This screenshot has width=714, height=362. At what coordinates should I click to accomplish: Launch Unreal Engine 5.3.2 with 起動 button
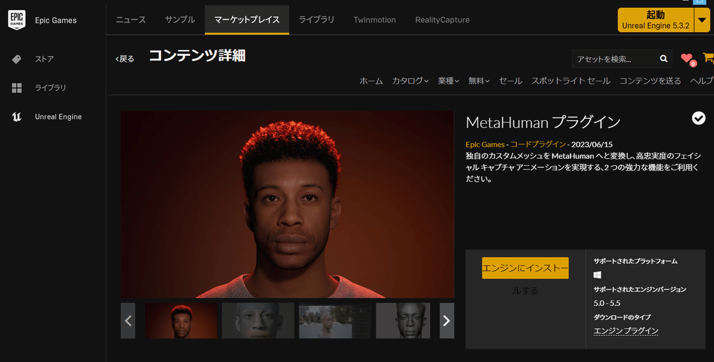pyautogui.click(x=656, y=20)
